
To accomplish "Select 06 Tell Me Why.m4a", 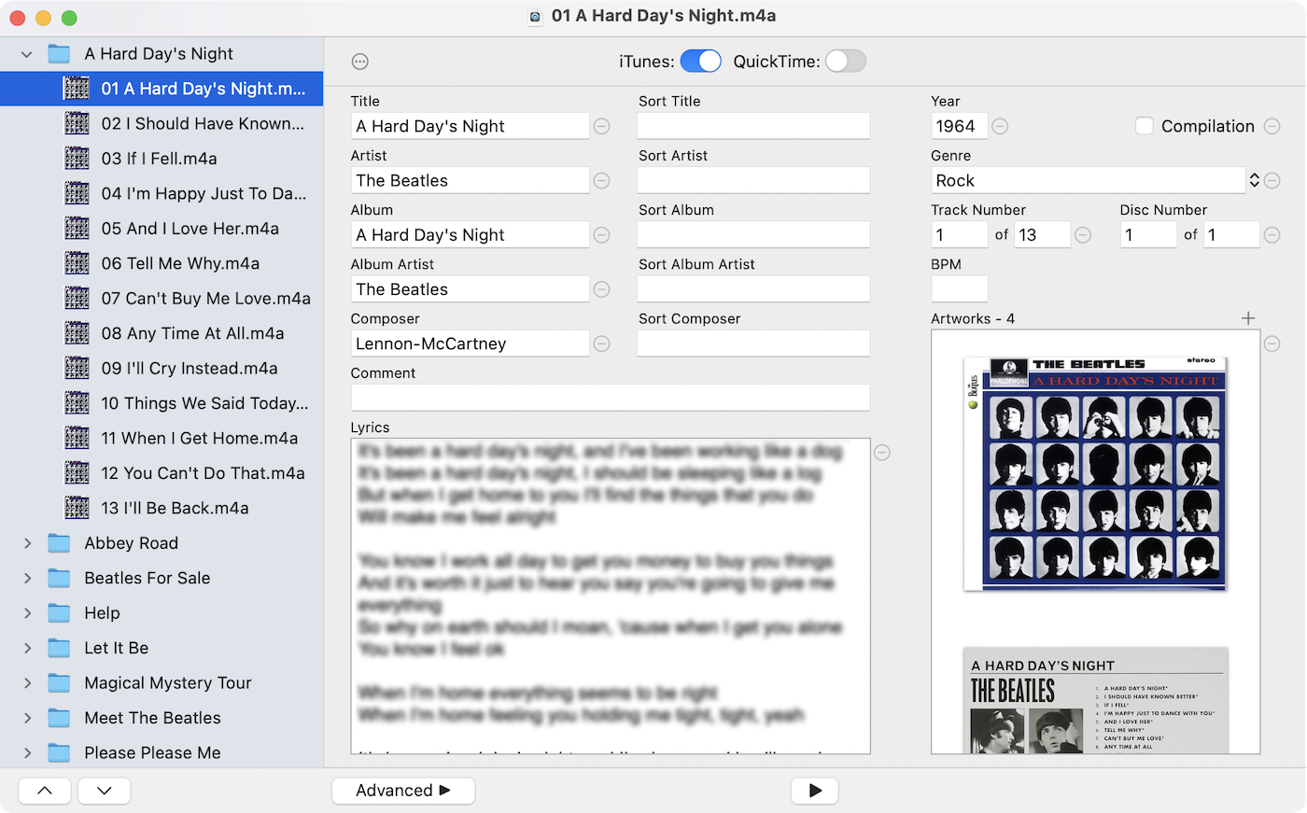I will (162, 263).
